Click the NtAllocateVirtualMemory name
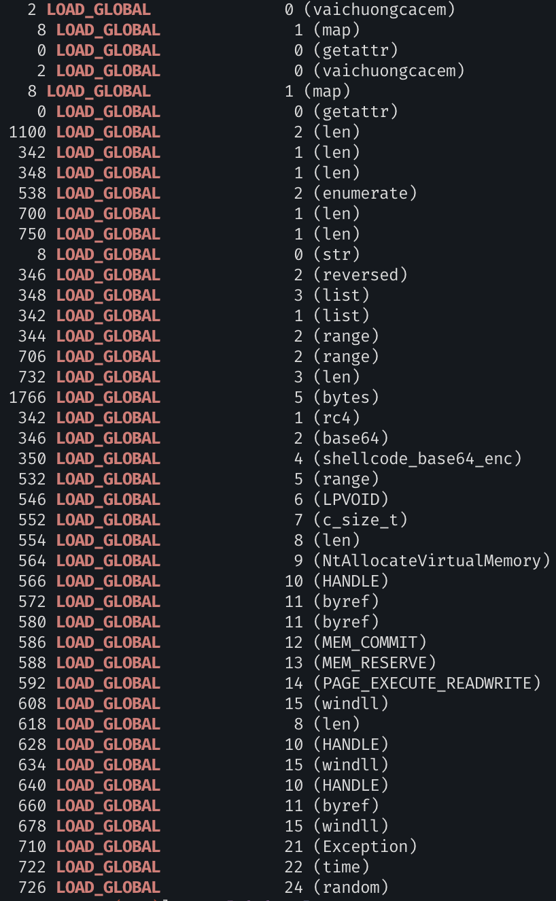 [431, 561]
